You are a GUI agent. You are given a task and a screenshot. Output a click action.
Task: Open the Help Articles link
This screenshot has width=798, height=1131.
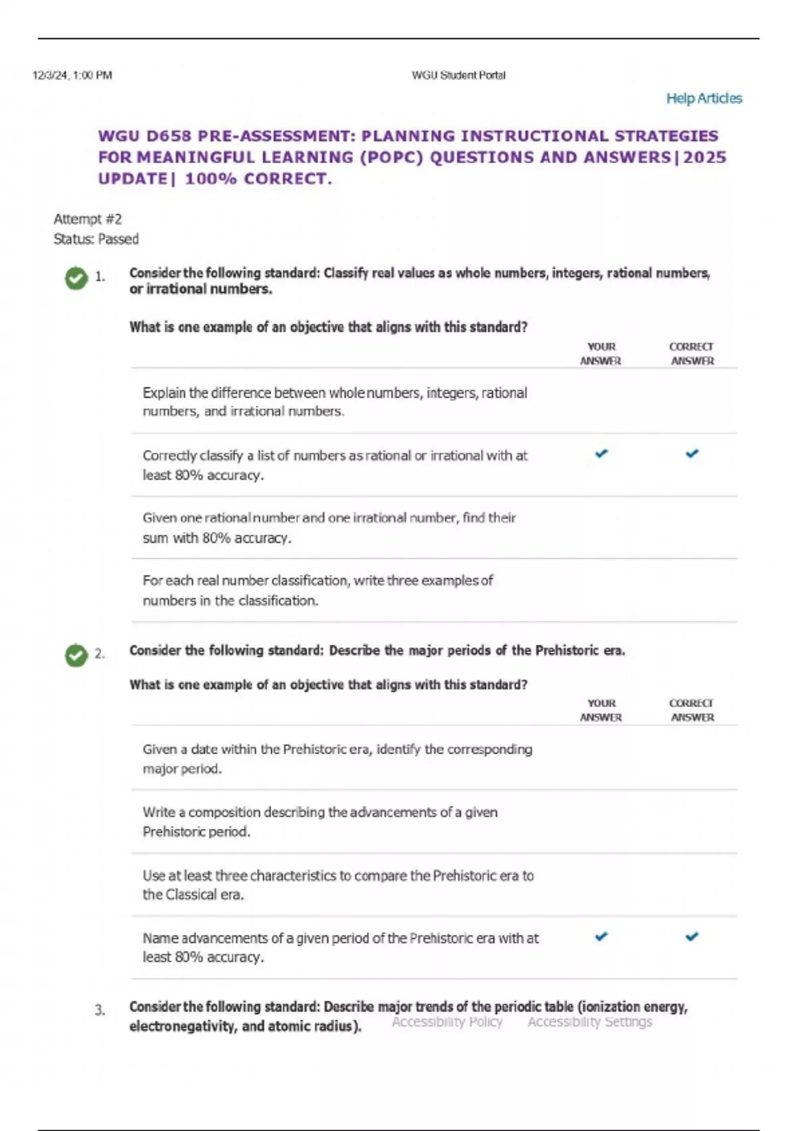pos(704,98)
